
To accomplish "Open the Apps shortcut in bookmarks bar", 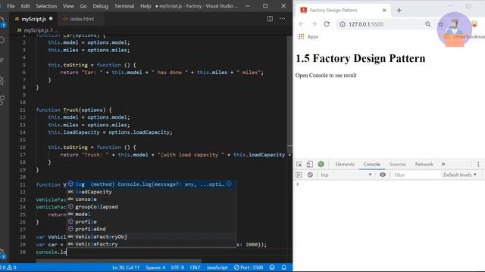I will click(x=308, y=37).
